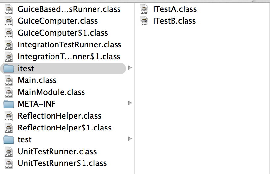270x174 pixels.
Task: Expand the test folder arrow
Action: (130, 139)
